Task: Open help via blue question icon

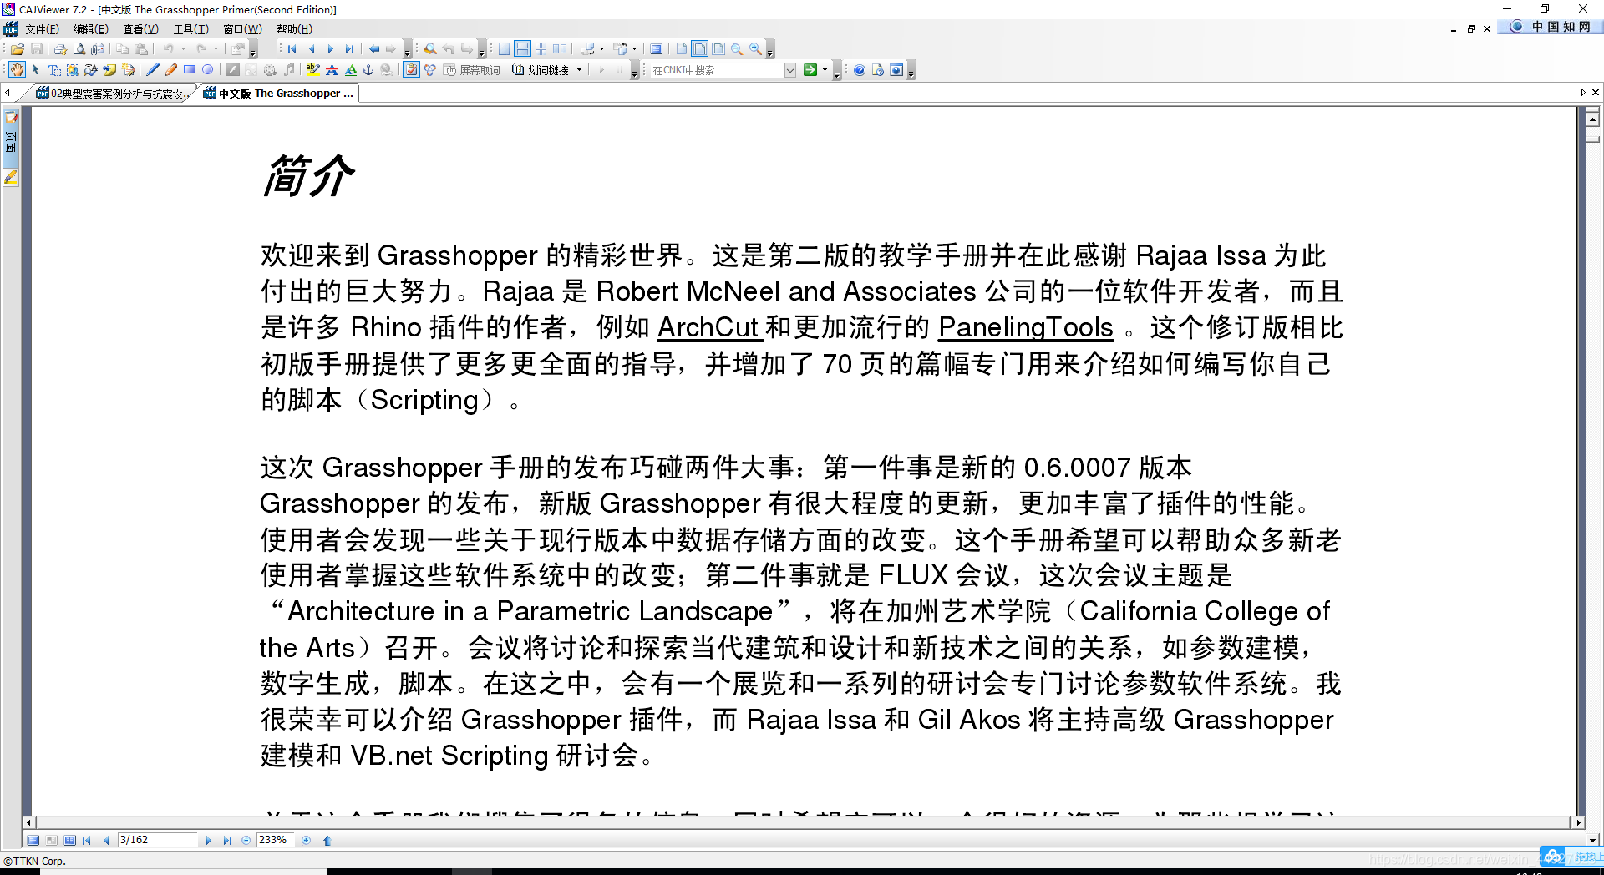Action: 859,70
